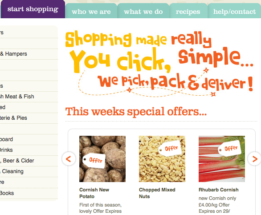The image size is (261, 215).
Task: Select the Rhubarb Cornish photo
Action: [222, 159]
